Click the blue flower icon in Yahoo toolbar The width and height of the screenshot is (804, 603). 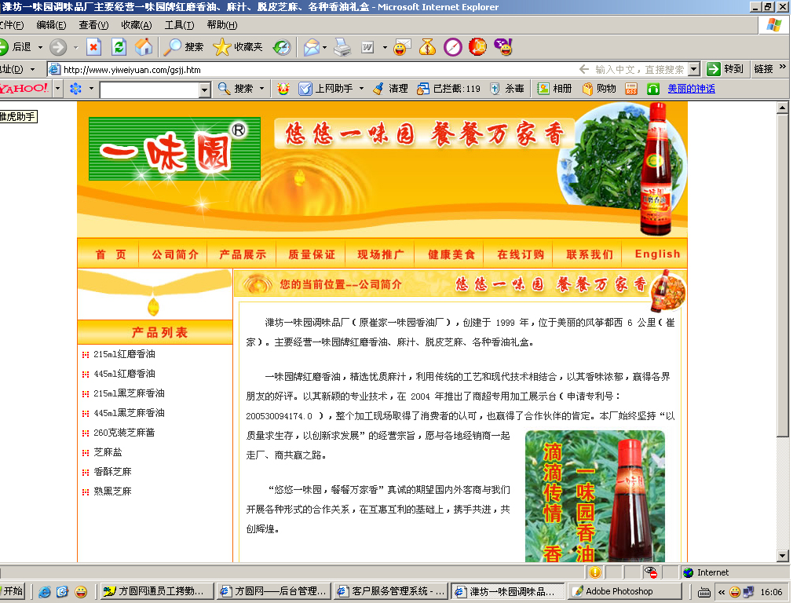(75, 89)
